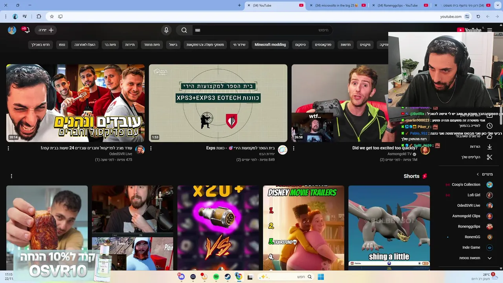Screen dimensions: 503x283
Task: Select the נצפו filter chip
Action: point(62,45)
